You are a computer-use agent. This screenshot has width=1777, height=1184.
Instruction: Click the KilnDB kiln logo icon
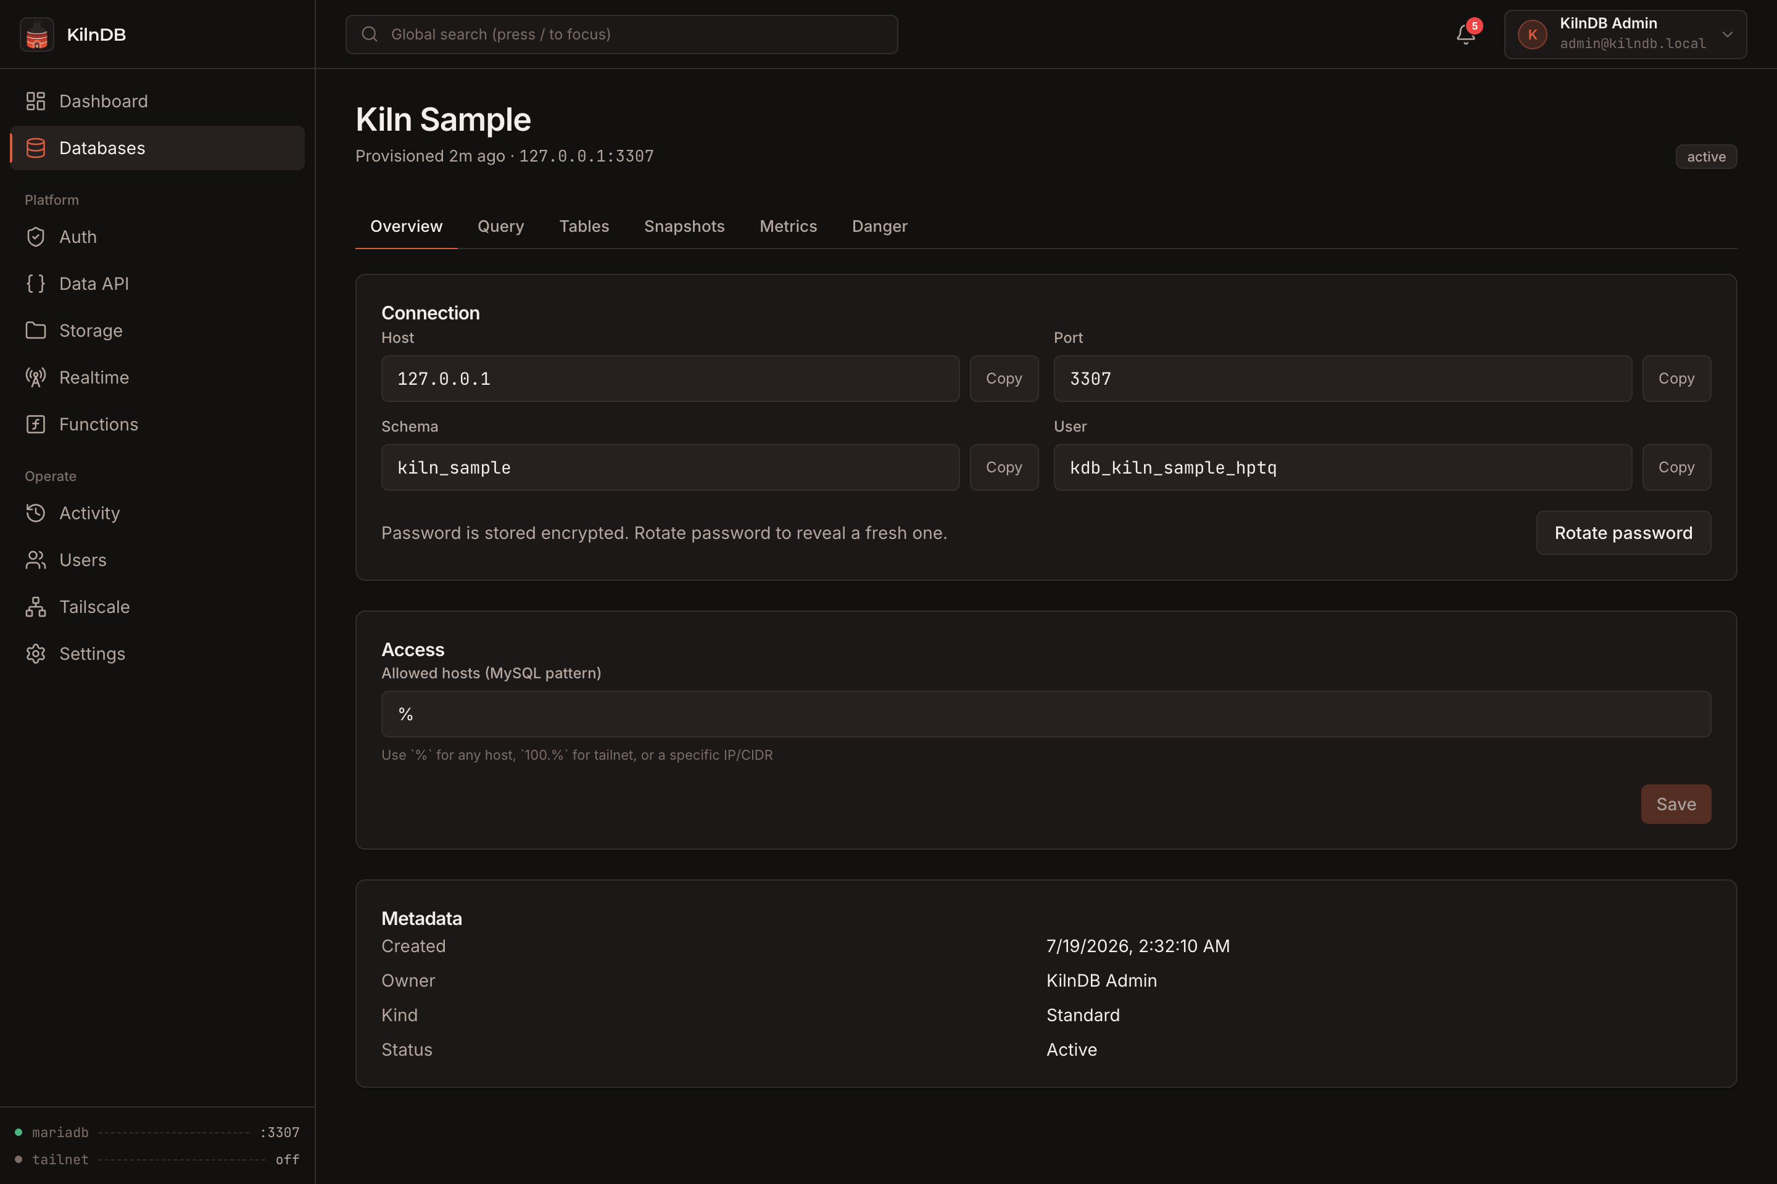(36, 35)
